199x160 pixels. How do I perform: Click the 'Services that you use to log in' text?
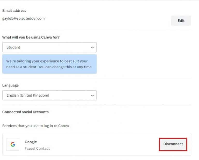tap(35, 126)
